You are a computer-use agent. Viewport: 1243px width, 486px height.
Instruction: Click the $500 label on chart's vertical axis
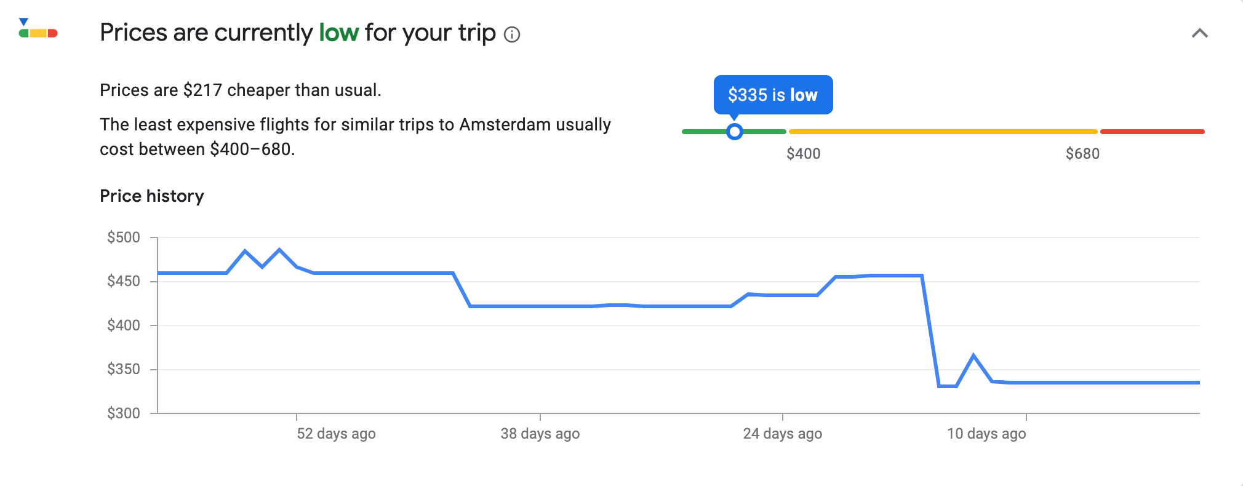point(124,237)
